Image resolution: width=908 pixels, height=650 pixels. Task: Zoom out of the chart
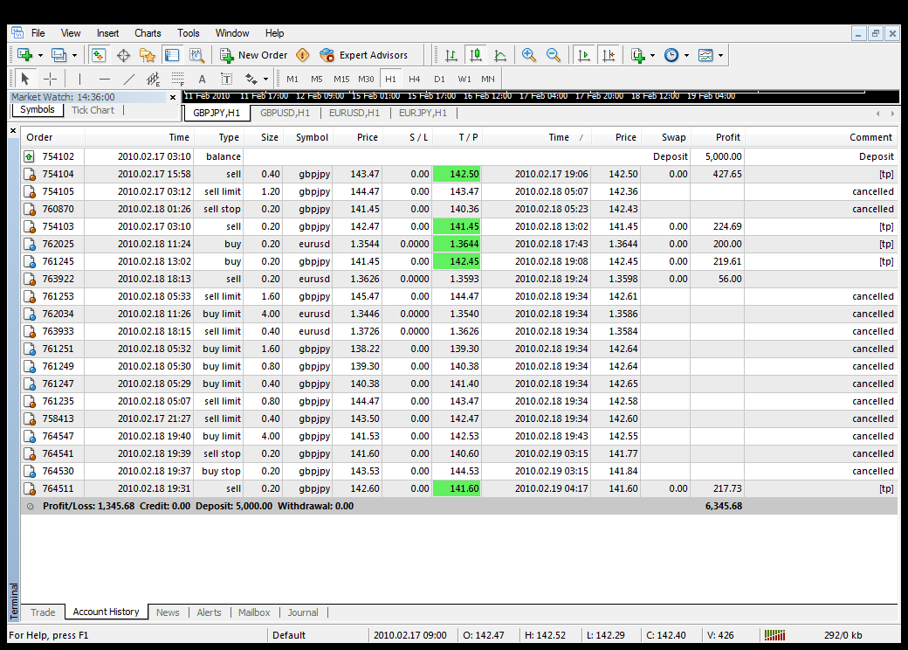click(x=554, y=55)
